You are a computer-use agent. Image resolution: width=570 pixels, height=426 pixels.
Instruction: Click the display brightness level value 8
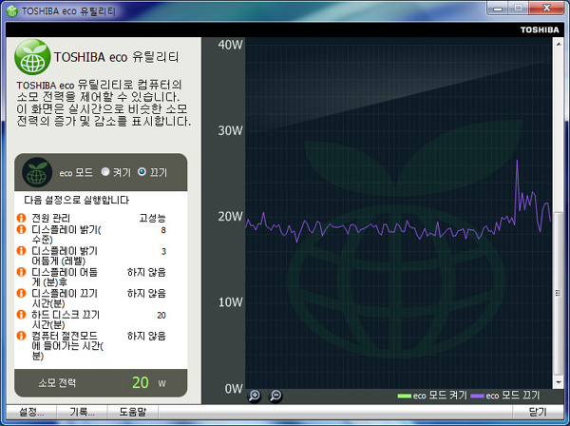click(x=163, y=230)
